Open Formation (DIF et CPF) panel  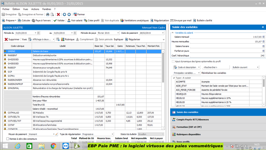click(218, 127)
